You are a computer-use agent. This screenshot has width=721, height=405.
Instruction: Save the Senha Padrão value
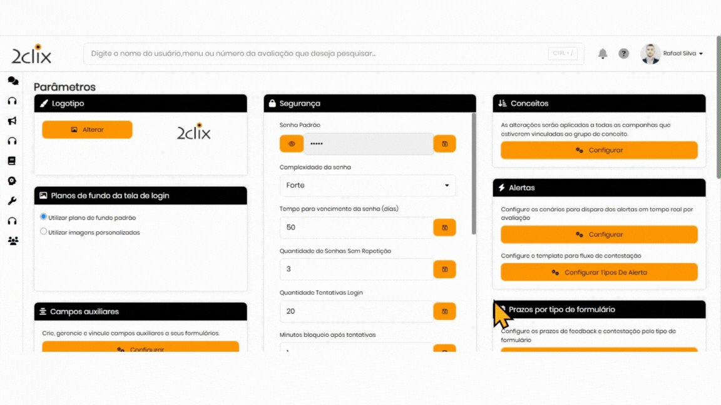click(444, 144)
